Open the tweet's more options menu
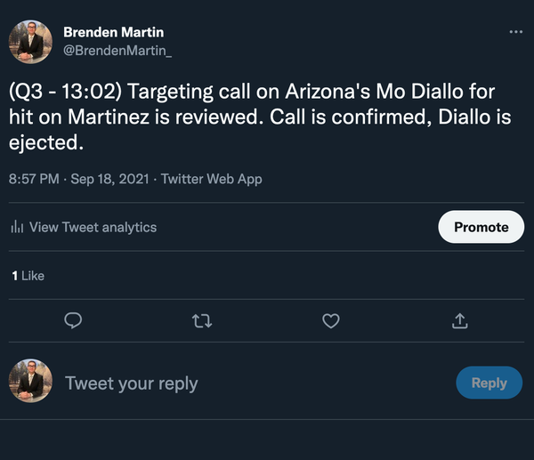This screenshot has height=460, width=534. (516, 32)
